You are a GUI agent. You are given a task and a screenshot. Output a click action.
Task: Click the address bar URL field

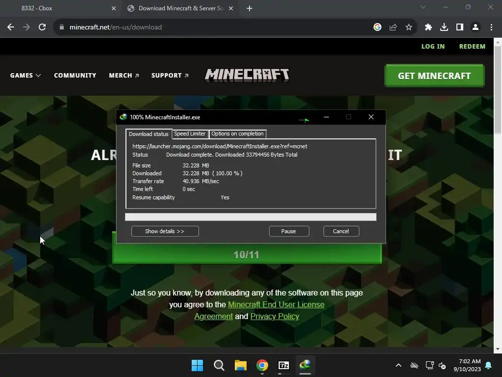click(x=211, y=27)
